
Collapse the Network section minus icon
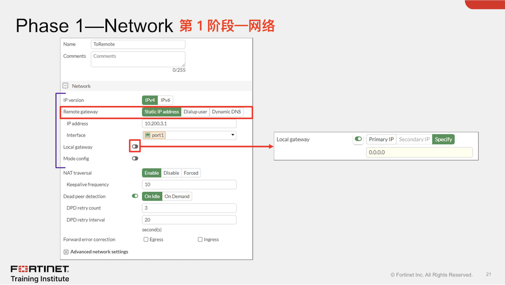pyautogui.click(x=66, y=86)
